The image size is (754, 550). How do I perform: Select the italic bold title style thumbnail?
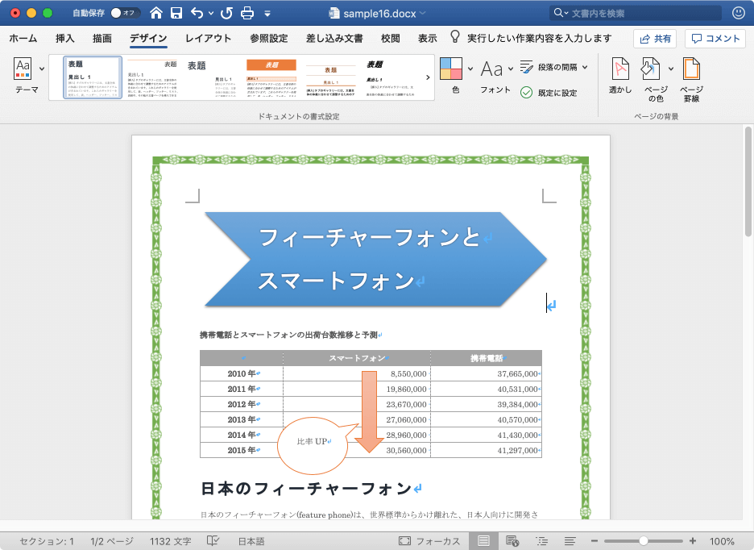391,77
